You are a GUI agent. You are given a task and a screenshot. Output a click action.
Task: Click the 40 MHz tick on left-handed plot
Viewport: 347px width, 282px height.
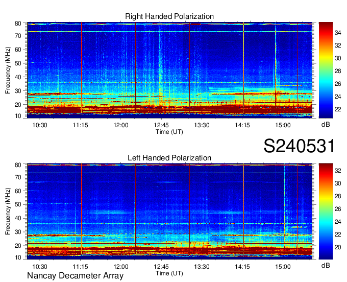pos(18,219)
